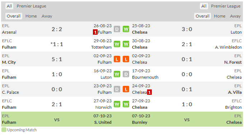The height and width of the screenshot is (137, 244).
Task: Click the draw badge for Bournemouth vs Chelsea
Action: click(126, 74)
